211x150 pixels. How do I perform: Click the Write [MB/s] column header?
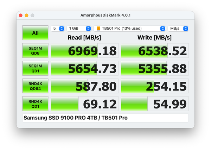coord(154,38)
